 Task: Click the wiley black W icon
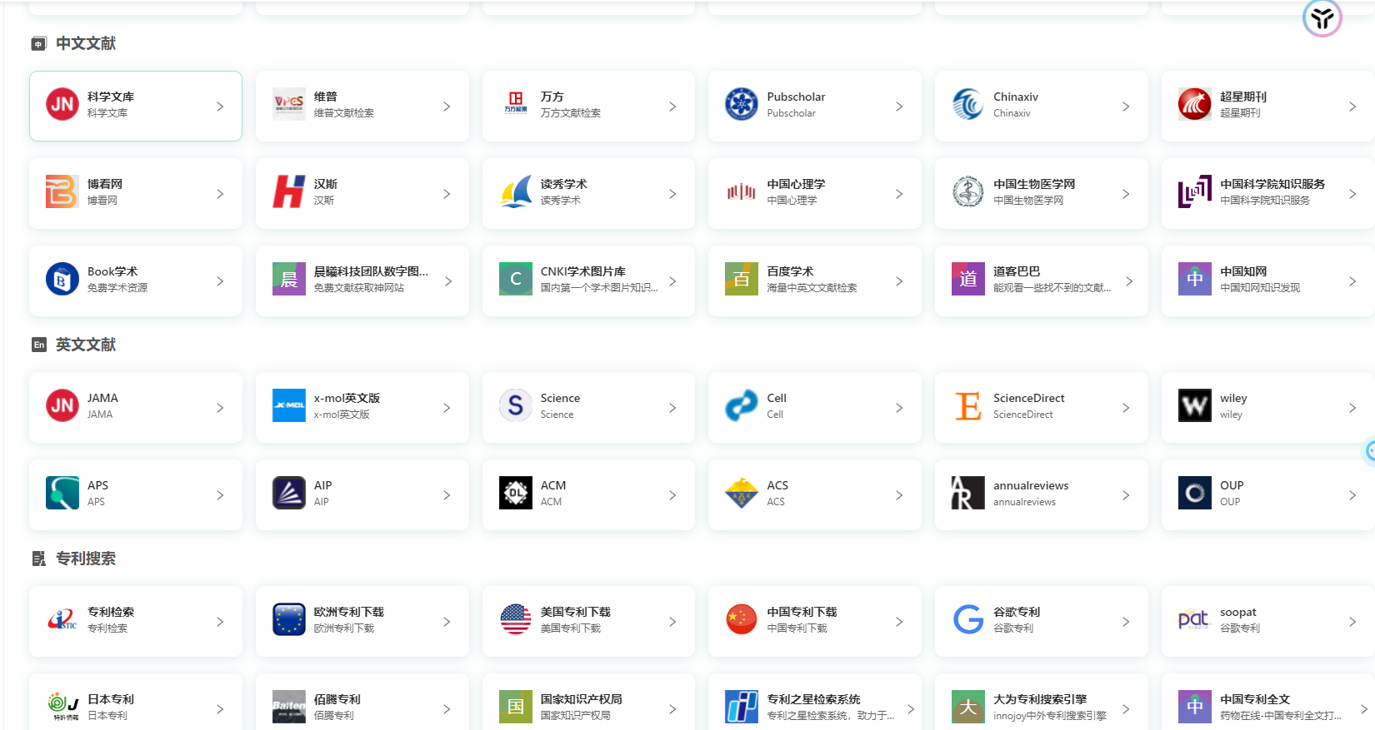tap(1195, 406)
